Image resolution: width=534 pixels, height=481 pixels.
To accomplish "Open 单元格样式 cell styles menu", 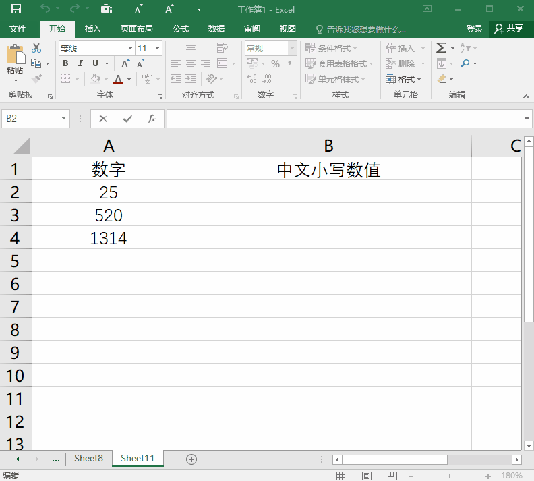I will click(335, 79).
